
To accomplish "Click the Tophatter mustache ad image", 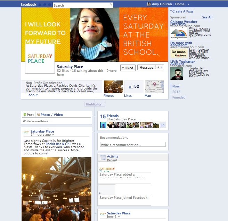I will (x=177, y=73).
